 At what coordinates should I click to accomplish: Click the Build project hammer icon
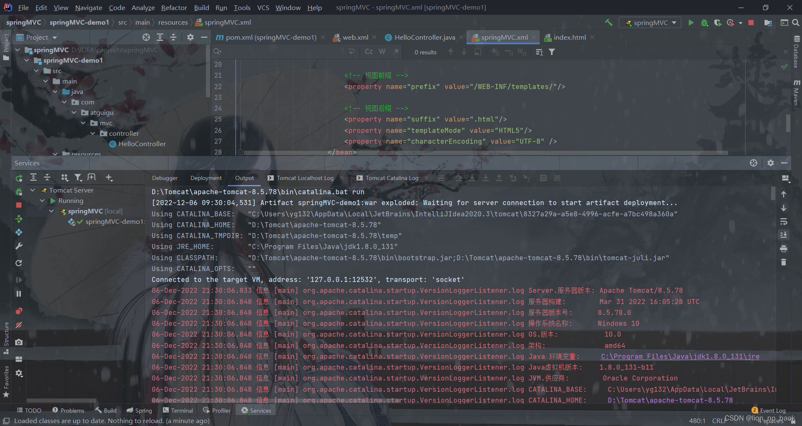(609, 23)
